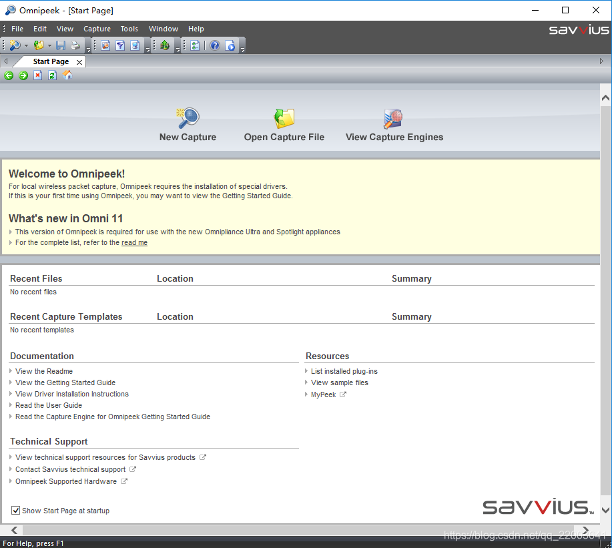Click the monitor page toolbar icon
Viewport: 612px width, 548px height.
pos(135,45)
